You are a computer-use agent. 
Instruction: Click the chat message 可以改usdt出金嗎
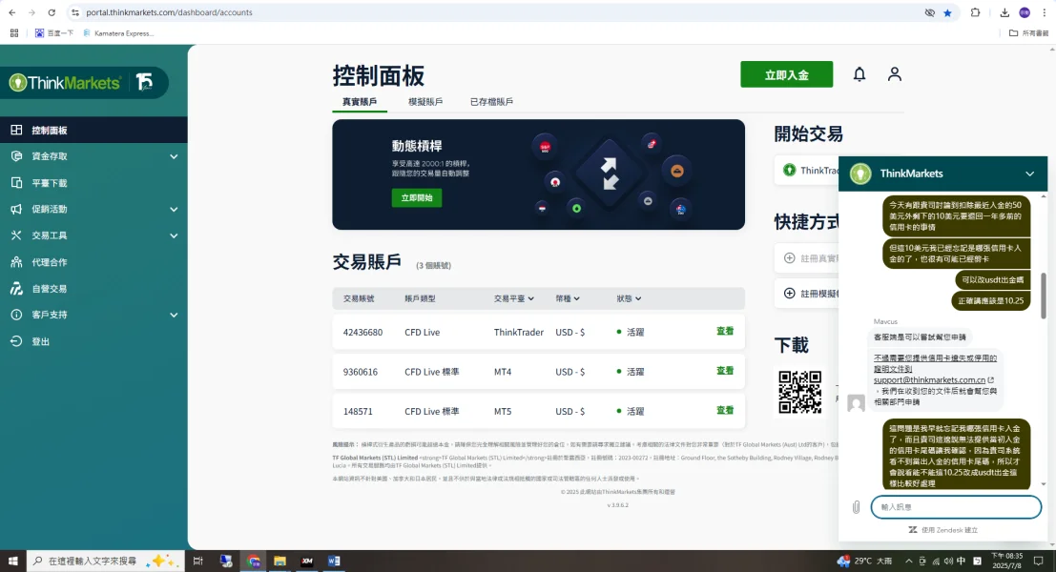point(992,280)
